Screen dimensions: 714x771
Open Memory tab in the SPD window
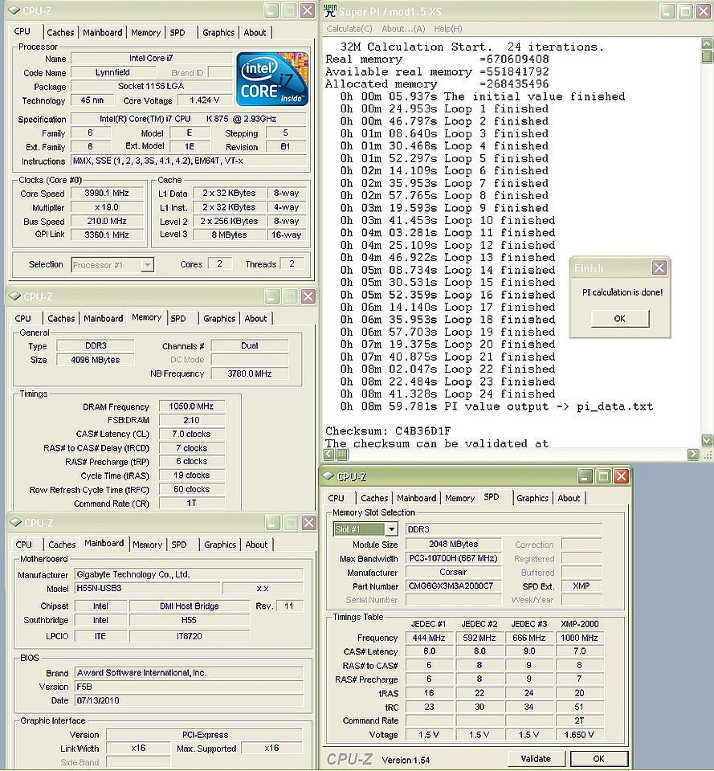pyautogui.click(x=459, y=498)
